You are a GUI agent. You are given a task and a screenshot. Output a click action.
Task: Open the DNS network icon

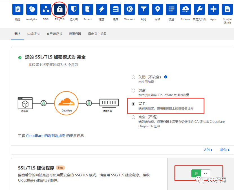point(46,9)
